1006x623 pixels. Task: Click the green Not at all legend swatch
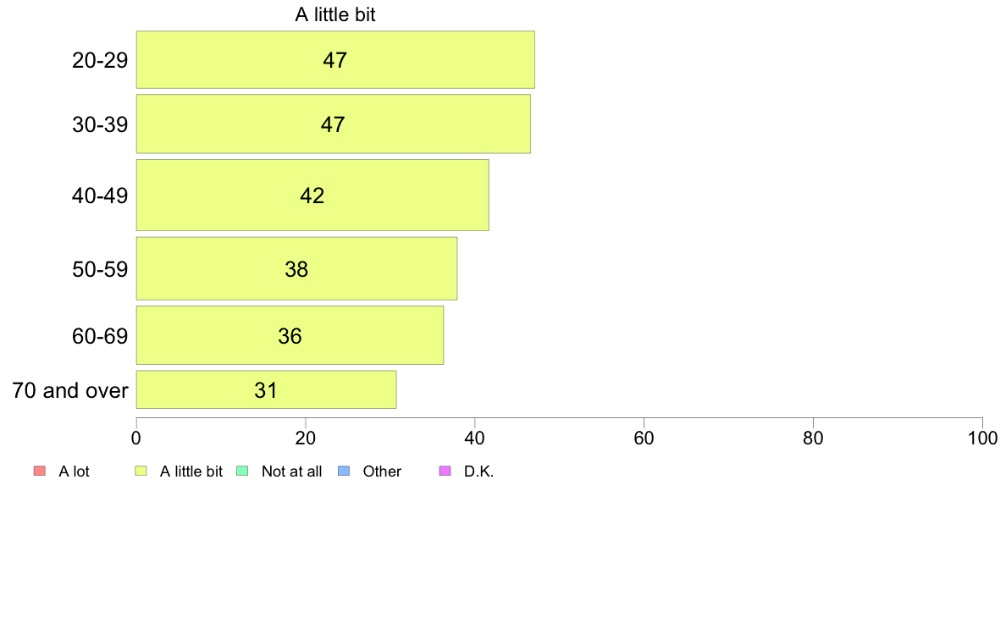pyautogui.click(x=242, y=471)
